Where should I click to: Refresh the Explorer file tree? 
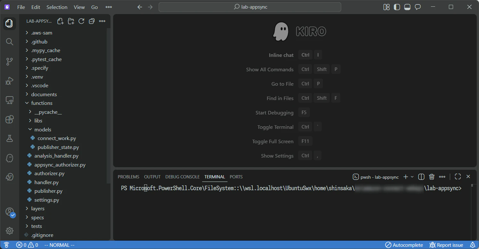pyautogui.click(x=81, y=21)
